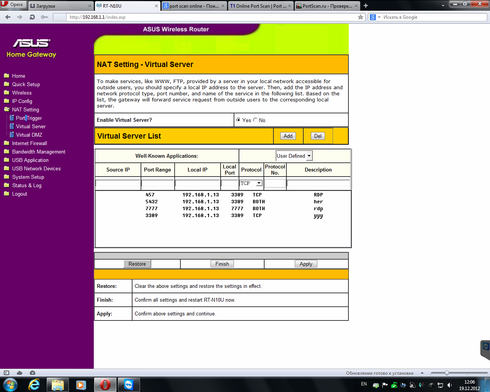Launch Internet Explorer from the taskbar

click(x=34, y=384)
